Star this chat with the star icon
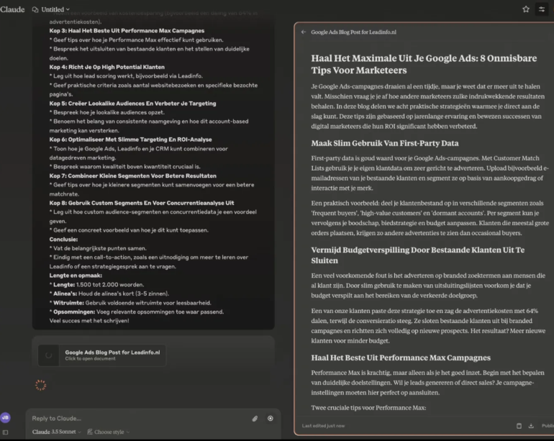 (526, 9)
